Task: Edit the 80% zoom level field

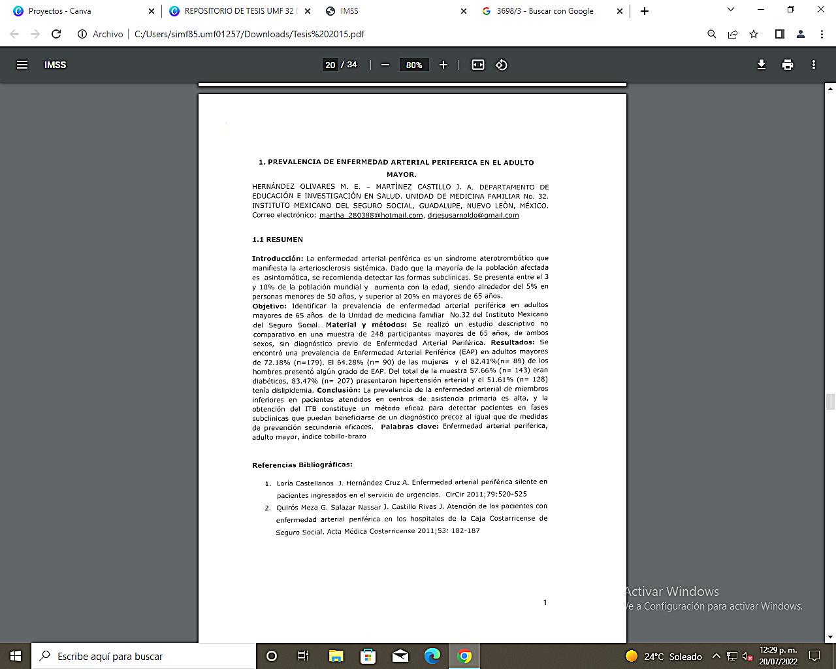Action: tap(414, 65)
